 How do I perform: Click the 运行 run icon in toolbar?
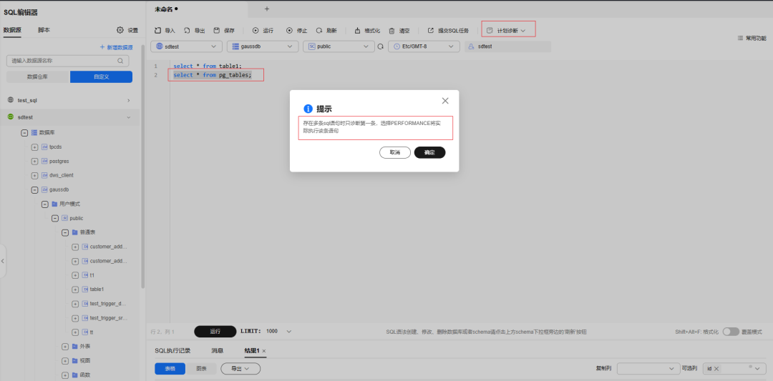point(256,30)
